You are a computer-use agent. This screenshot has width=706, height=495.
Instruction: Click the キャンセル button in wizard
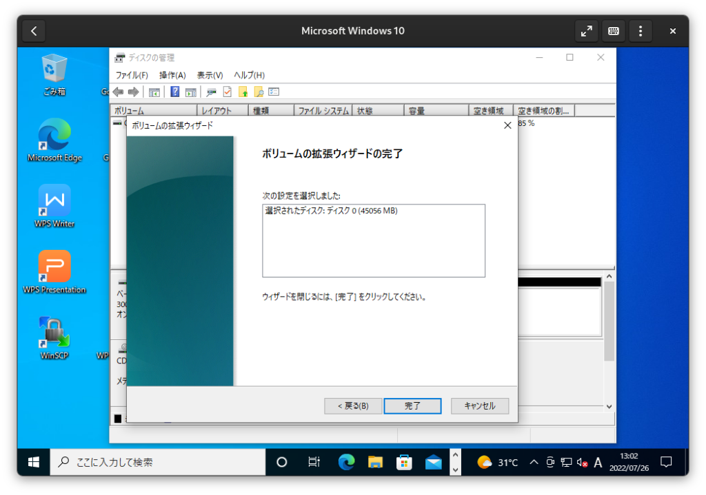(x=479, y=406)
